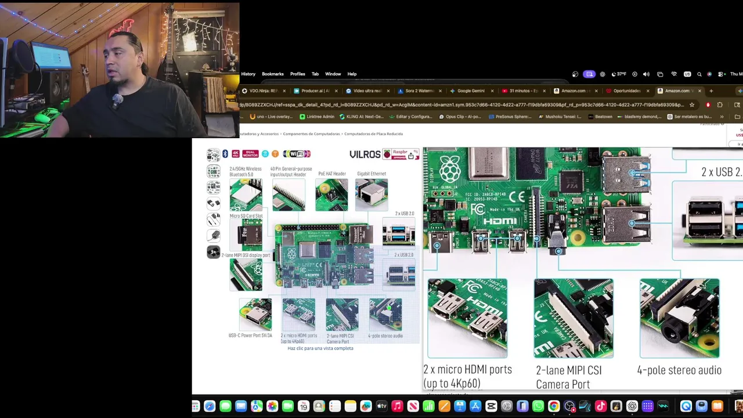743x418 pixels.
Task: Click the '4-pole stereo audio' label
Action: 679,370
